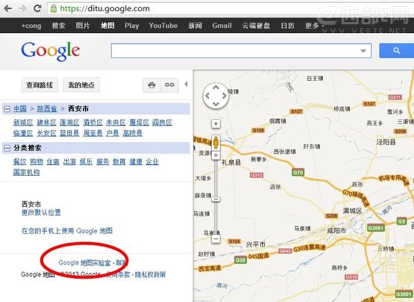Image resolution: width=414 pixels, height=302 pixels.
Task: Open Gmail from the top navigation bar
Action: 221,26
